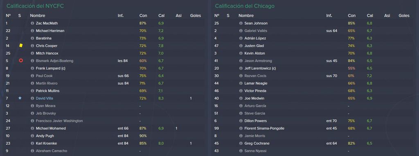The height and width of the screenshot is (156, 419).
Task: Click red injury icon for Bismark Adjei-Boateng
Action: 21,60
